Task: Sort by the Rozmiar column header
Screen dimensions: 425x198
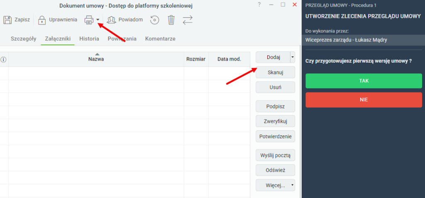Action: [196, 59]
